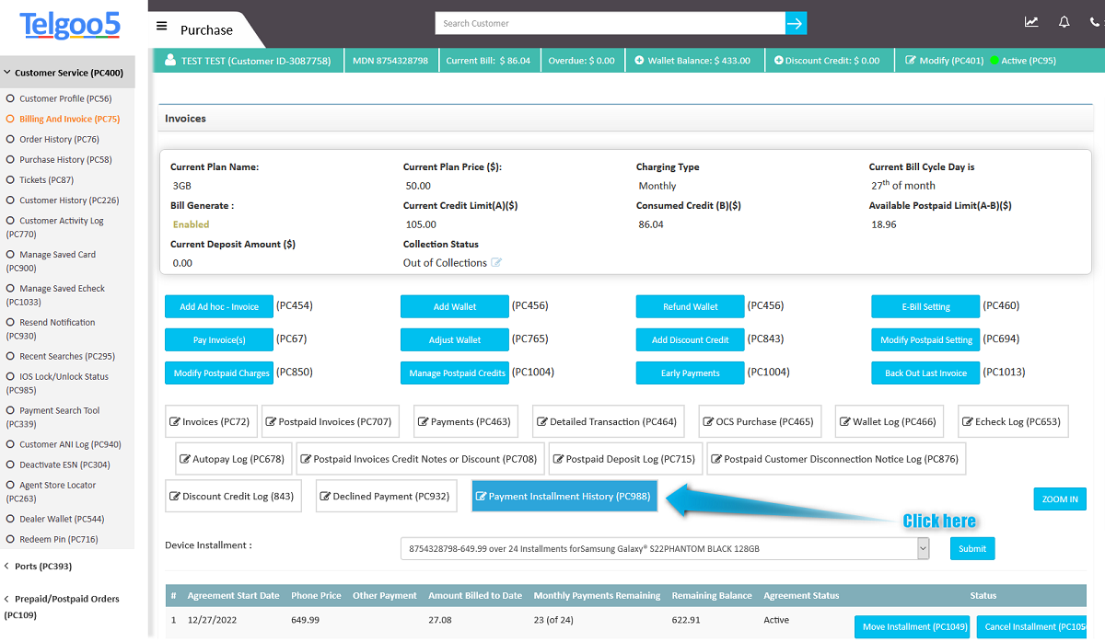Open Postpaid Deposit Log (PC715) tab
This screenshot has height=642, width=1105.
click(625, 459)
